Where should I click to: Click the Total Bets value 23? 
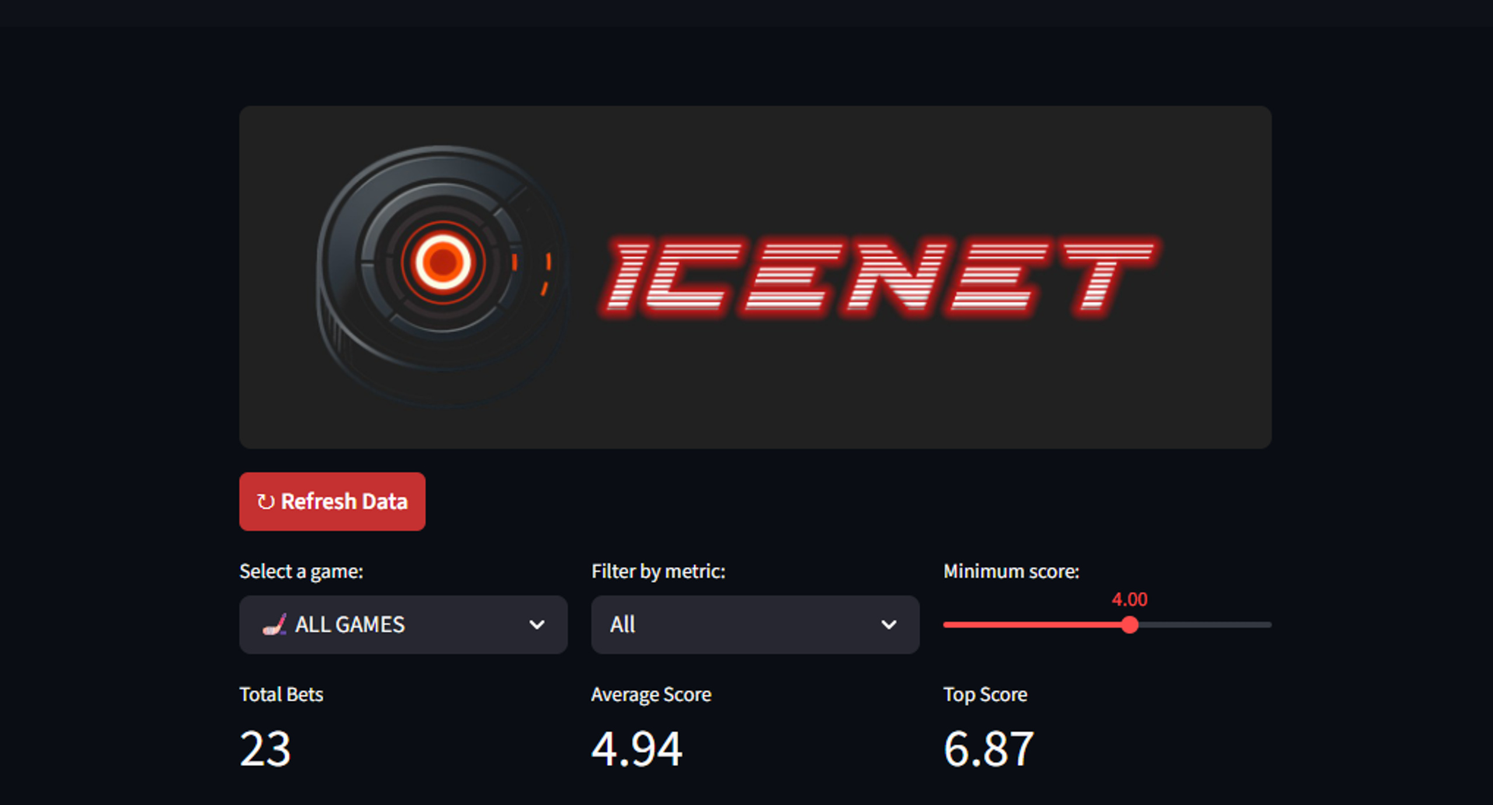265,749
